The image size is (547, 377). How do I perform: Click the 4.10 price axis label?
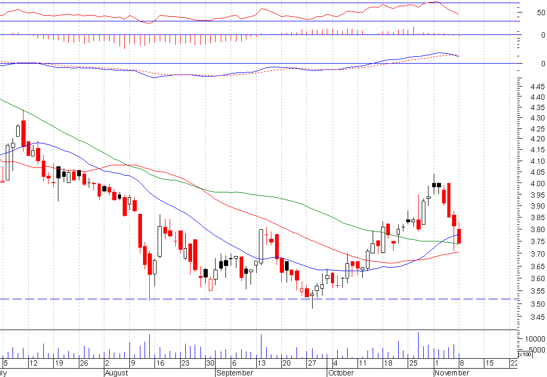tap(537, 161)
